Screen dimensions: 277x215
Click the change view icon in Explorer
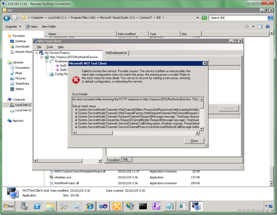pyautogui.click(x=246, y=27)
